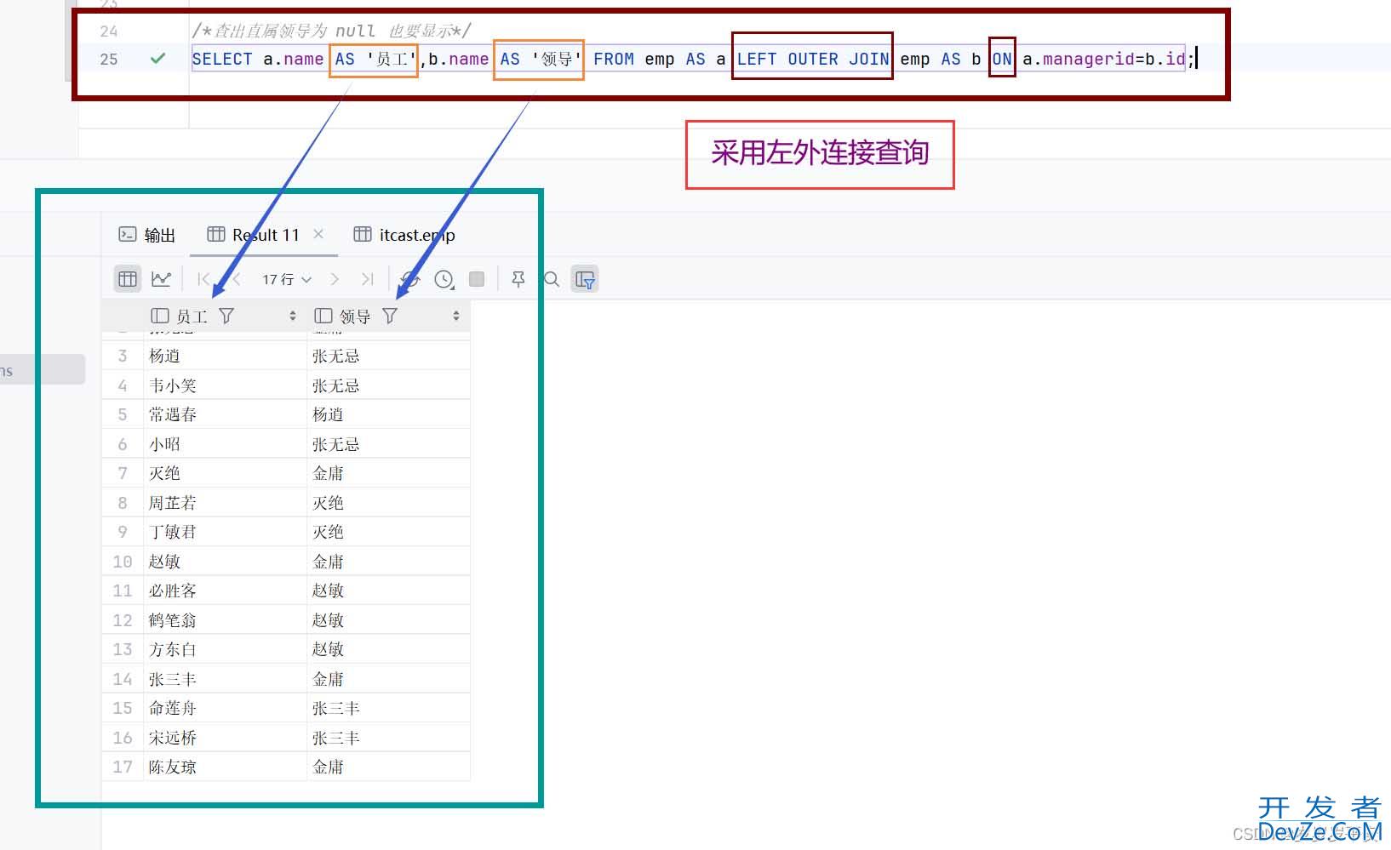
Task: Select leader cell 灭绝 in row 8
Action: click(x=388, y=503)
